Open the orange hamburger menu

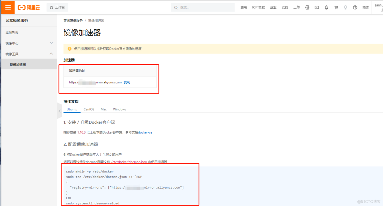[x=8, y=7]
